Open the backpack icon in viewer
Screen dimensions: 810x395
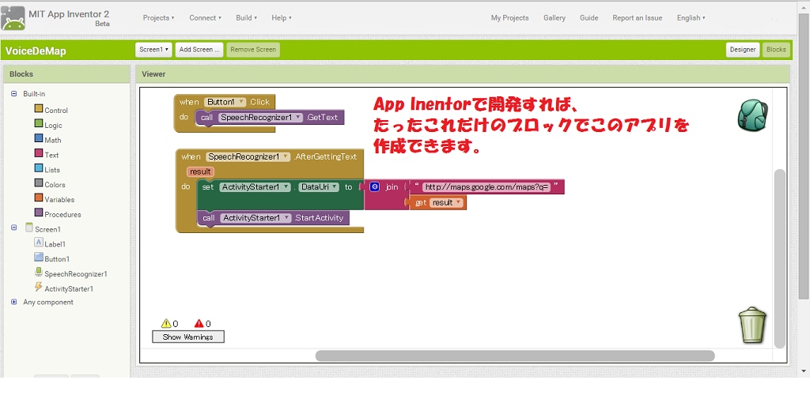click(x=753, y=115)
